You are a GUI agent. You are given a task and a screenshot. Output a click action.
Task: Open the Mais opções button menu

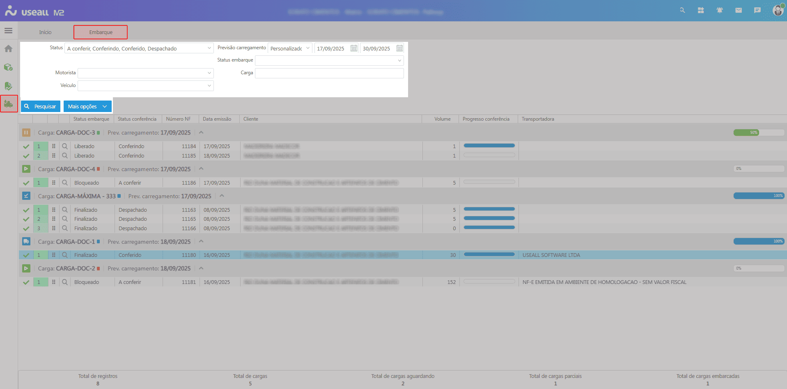coord(87,106)
